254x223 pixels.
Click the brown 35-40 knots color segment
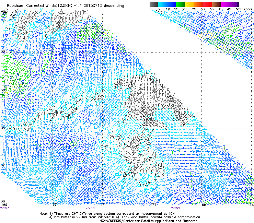216,4
